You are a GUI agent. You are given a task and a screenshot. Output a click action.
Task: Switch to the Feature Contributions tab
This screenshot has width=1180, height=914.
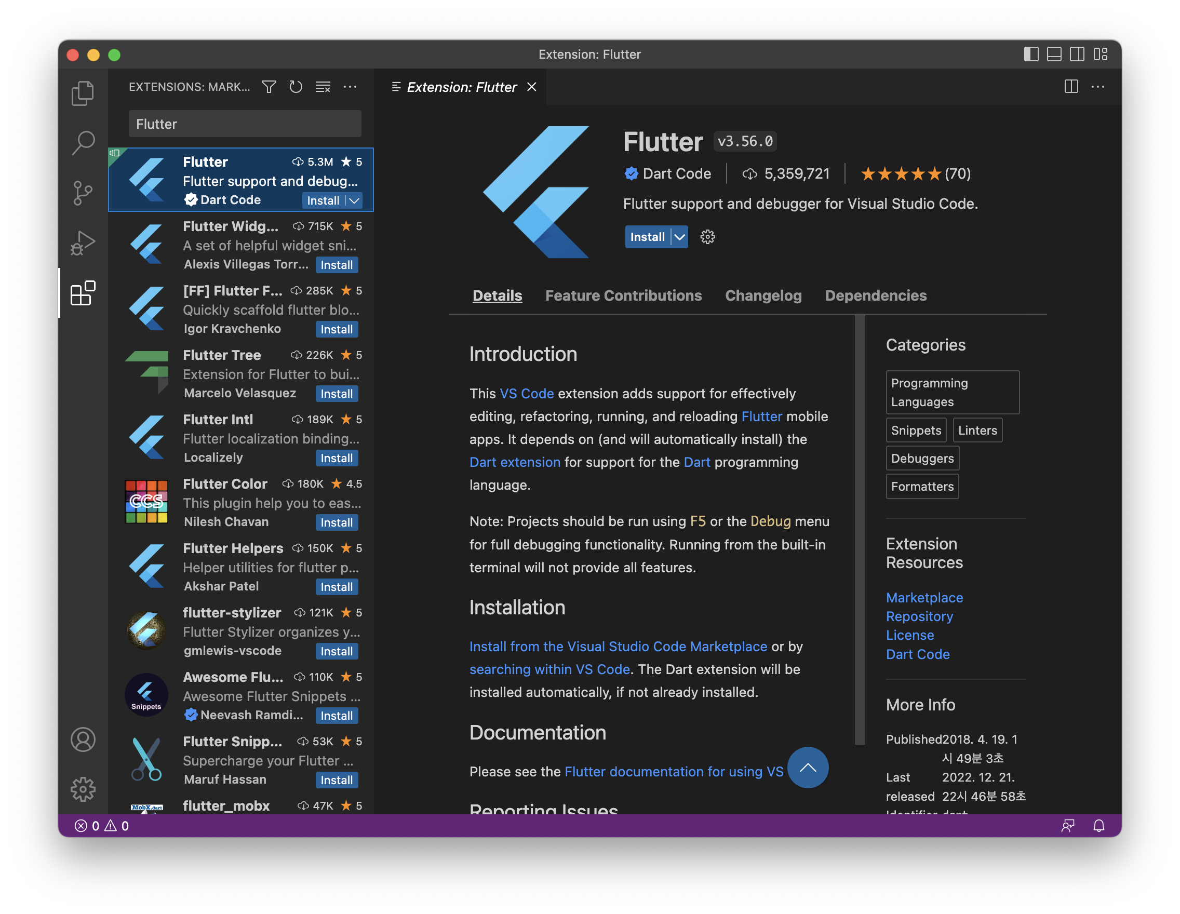click(x=623, y=295)
